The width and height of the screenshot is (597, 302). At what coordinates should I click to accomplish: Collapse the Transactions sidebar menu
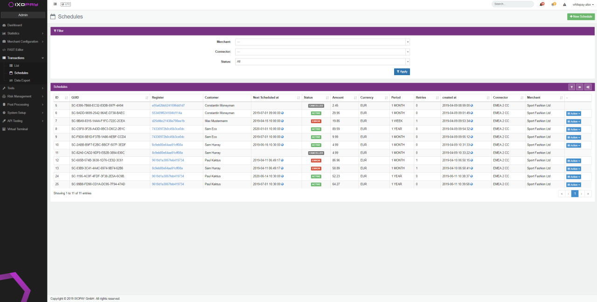click(x=23, y=58)
